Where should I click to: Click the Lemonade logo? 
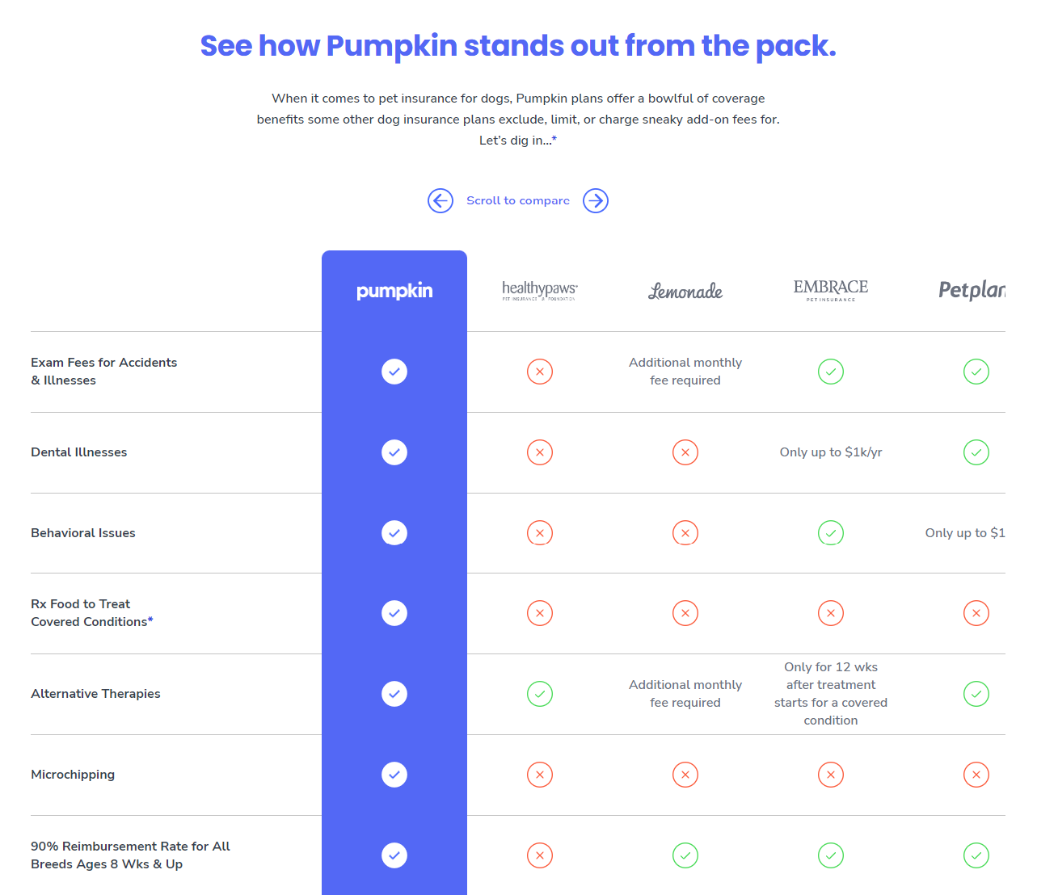[685, 291]
